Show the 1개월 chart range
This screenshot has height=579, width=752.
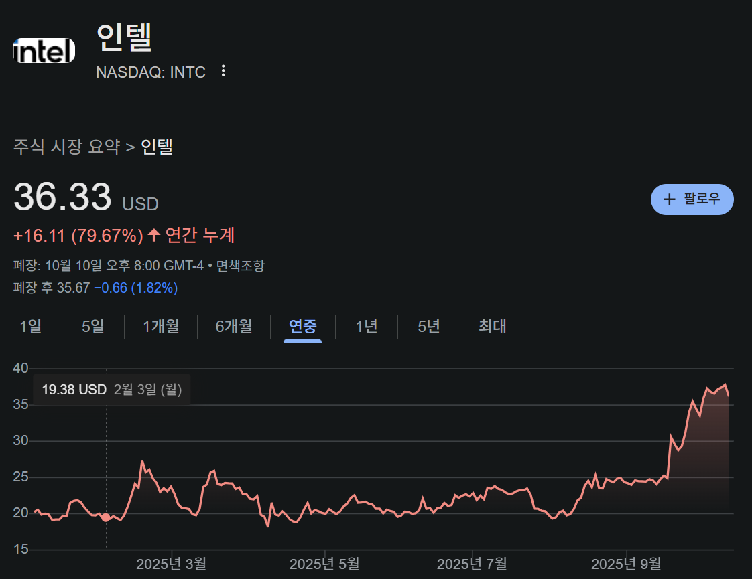pyautogui.click(x=161, y=327)
